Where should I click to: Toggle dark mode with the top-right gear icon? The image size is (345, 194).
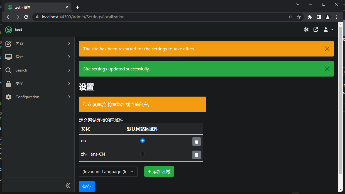click(x=306, y=29)
